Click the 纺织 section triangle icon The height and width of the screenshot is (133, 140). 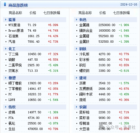(6, 107)
